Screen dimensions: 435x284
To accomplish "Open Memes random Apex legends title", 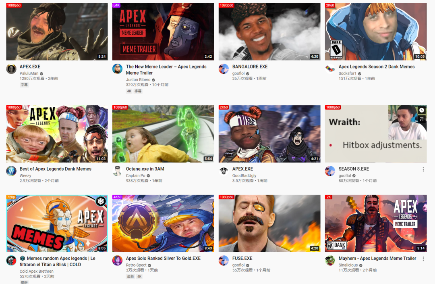I will point(58,261).
